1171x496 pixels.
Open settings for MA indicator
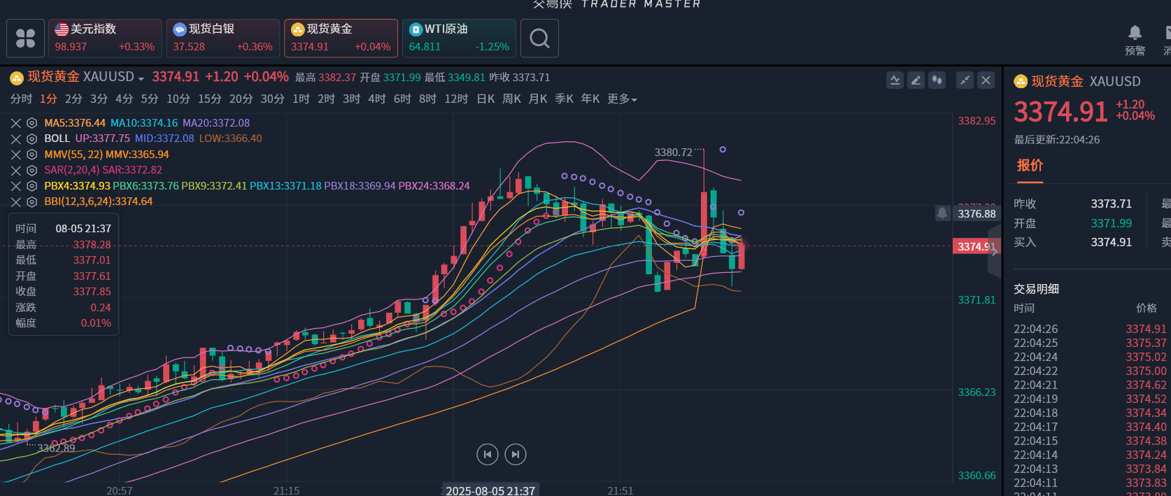click(31, 123)
